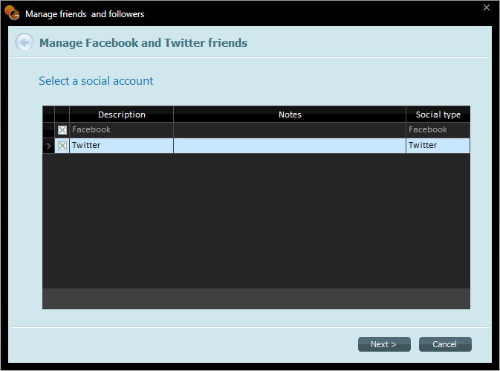The height and width of the screenshot is (371, 500).
Task: Toggle the Facebook account checkbox
Action: click(62, 130)
